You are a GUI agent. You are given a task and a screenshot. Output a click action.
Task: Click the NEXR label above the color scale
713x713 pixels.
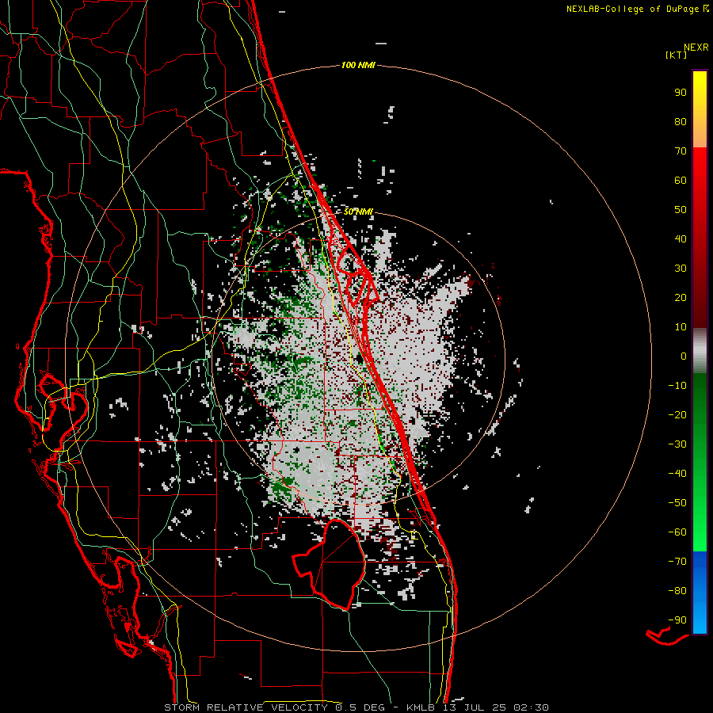pos(696,48)
